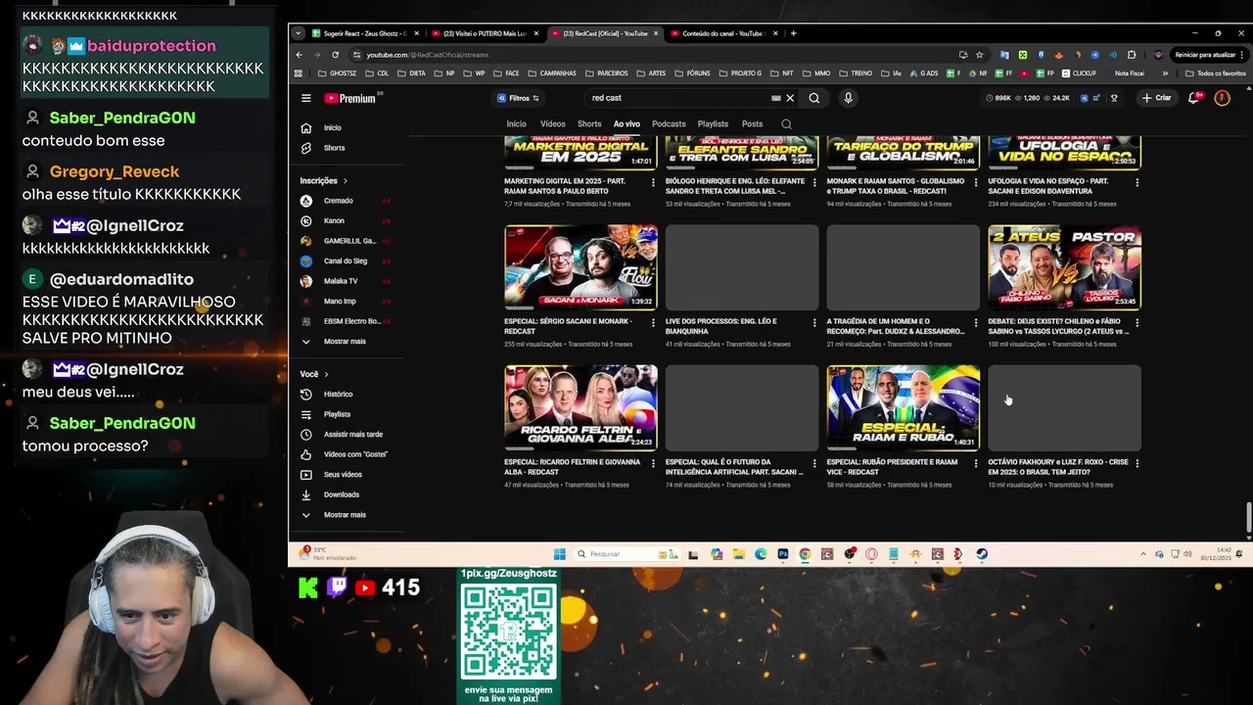Screen dimensions: 1253x705
Task: Switch to the channel Vídeos tab
Action: click(552, 124)
